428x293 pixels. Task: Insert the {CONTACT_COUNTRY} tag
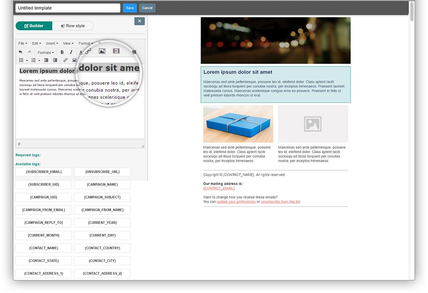(102, 248)
